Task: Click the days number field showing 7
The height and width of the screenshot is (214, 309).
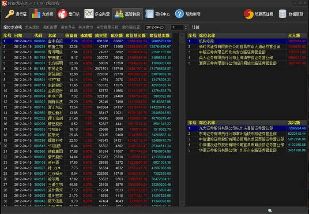Action: 177,27
